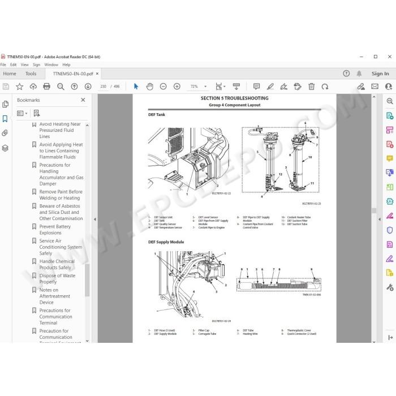Show page thumbnails panel

click(5, 104)
